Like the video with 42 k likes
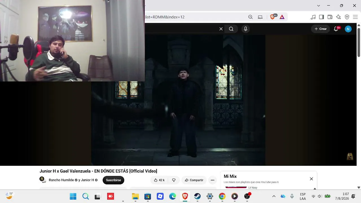 click(x=159, y=180)
